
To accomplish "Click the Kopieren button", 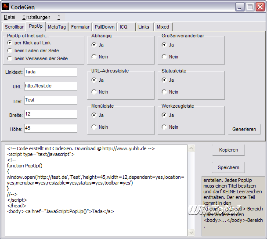I will (x=228, y=150).
